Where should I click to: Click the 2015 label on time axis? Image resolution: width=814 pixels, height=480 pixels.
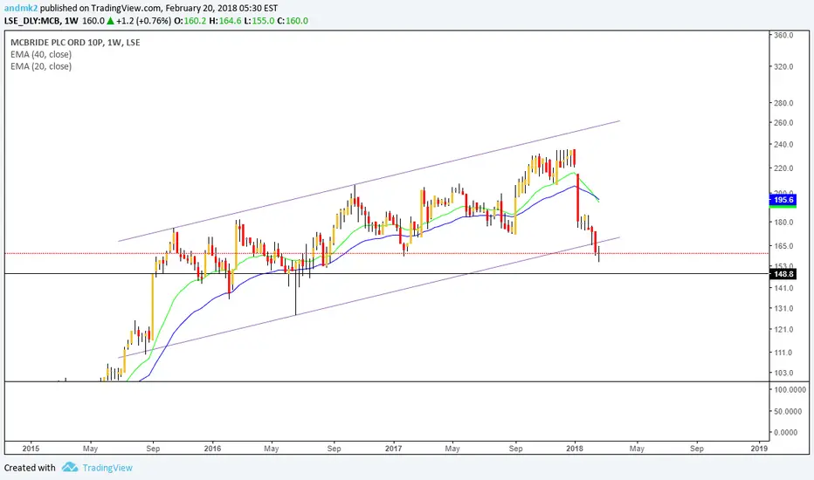pos(31,449)
